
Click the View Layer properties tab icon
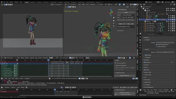(140, 45)
